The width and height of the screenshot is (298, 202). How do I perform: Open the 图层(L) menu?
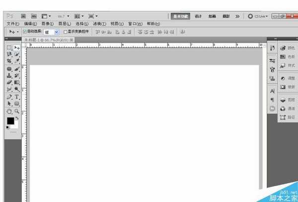click(x=65, y=23)
